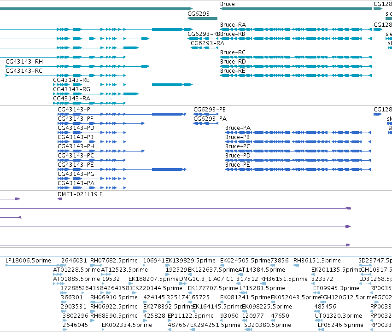
Task: Click the RH36151.3prime EST label
Action: click(317, 261)
